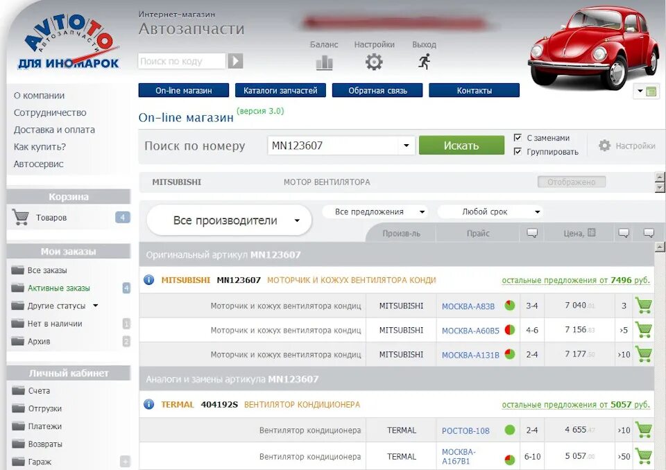This screenshot has height=470, width=666.
Task: Open the Автосервис menu item
Action: tap(38, 164)
